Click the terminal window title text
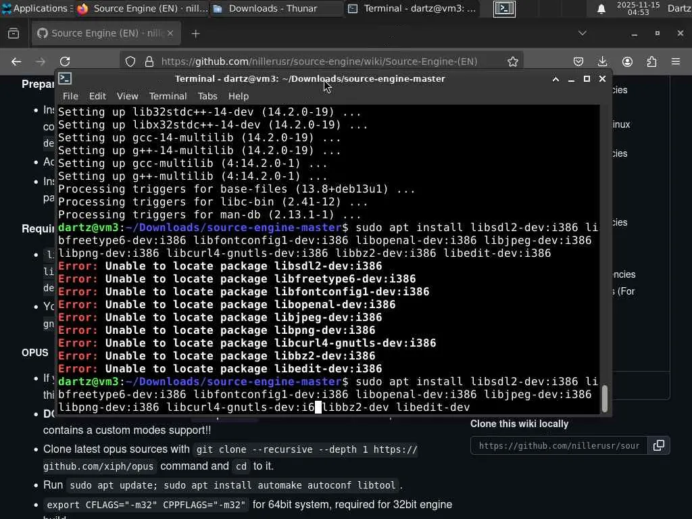692x519 pixels. 310,78
